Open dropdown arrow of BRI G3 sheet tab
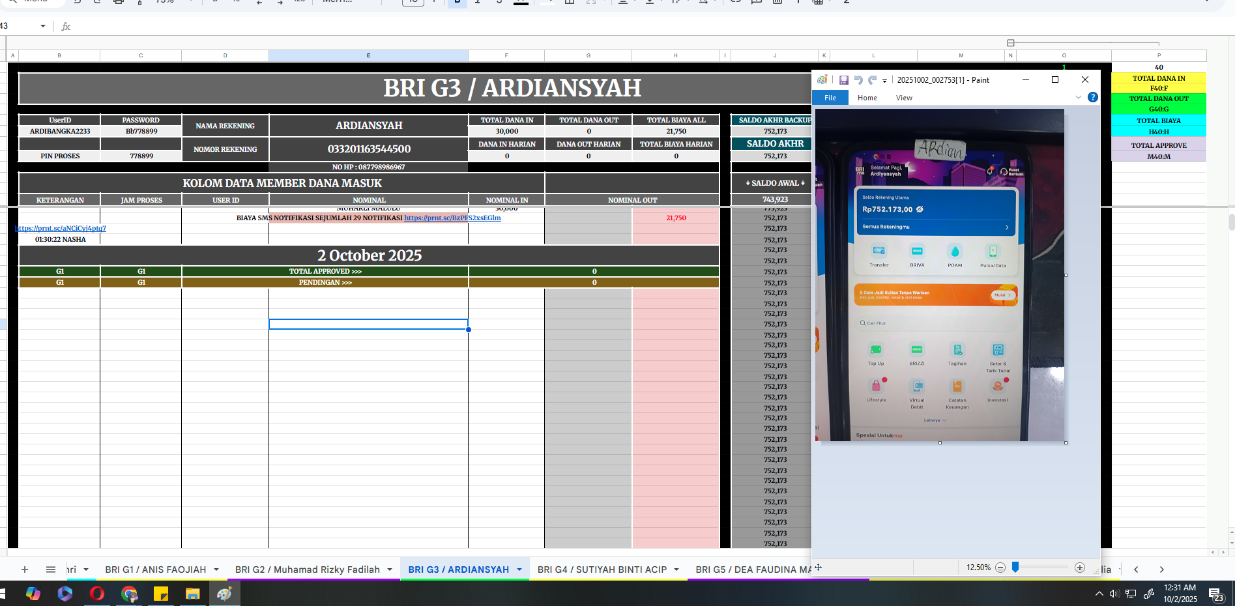This screenshot has width=1235, height=606. coord(519,570)
